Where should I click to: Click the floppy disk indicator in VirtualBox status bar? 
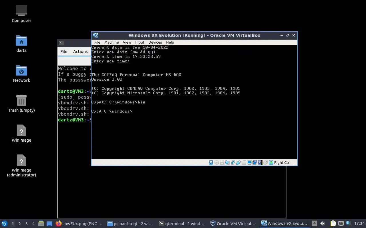click(x=222, y=162)
